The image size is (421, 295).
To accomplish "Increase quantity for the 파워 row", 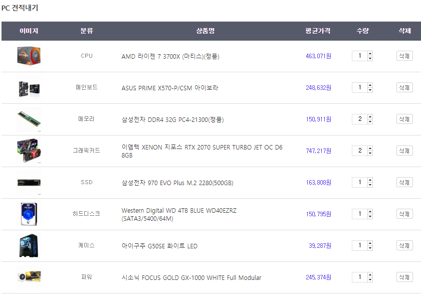I will (370, 274).
